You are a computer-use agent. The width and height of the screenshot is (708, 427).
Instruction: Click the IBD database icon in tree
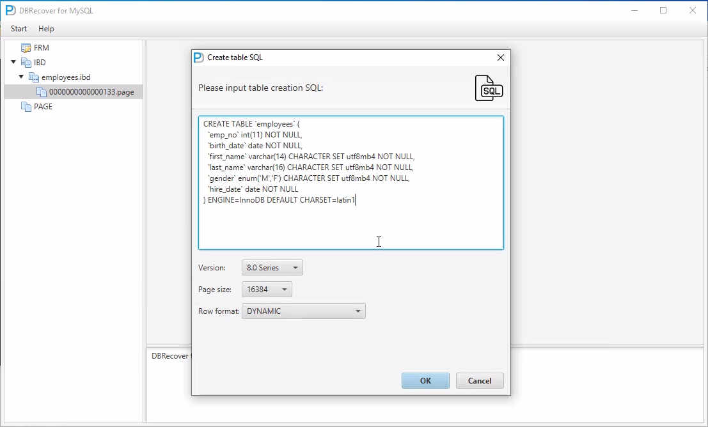pos(26,63)
